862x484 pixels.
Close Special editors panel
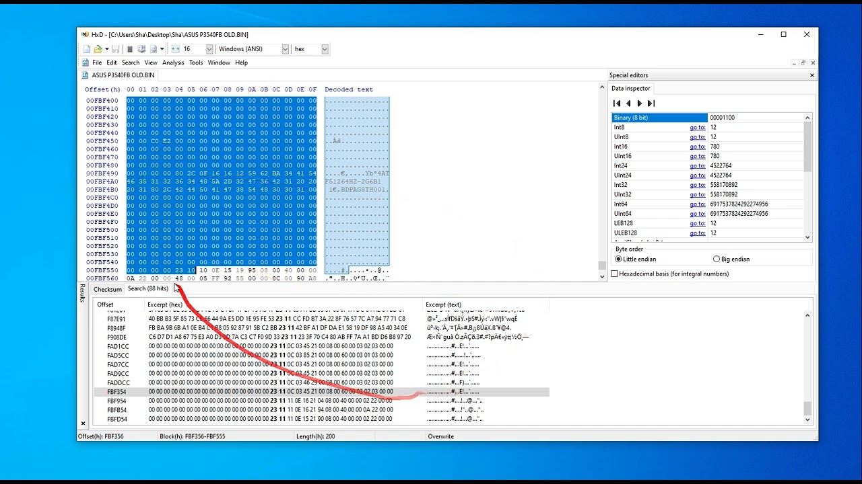coord(812,75)
